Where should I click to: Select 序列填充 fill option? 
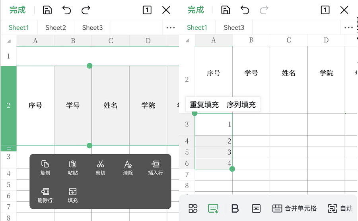(241, 105)
